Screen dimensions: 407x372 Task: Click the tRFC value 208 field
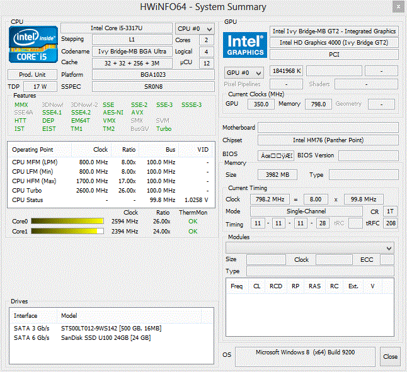pyautogui.click(x=391, y=223)
